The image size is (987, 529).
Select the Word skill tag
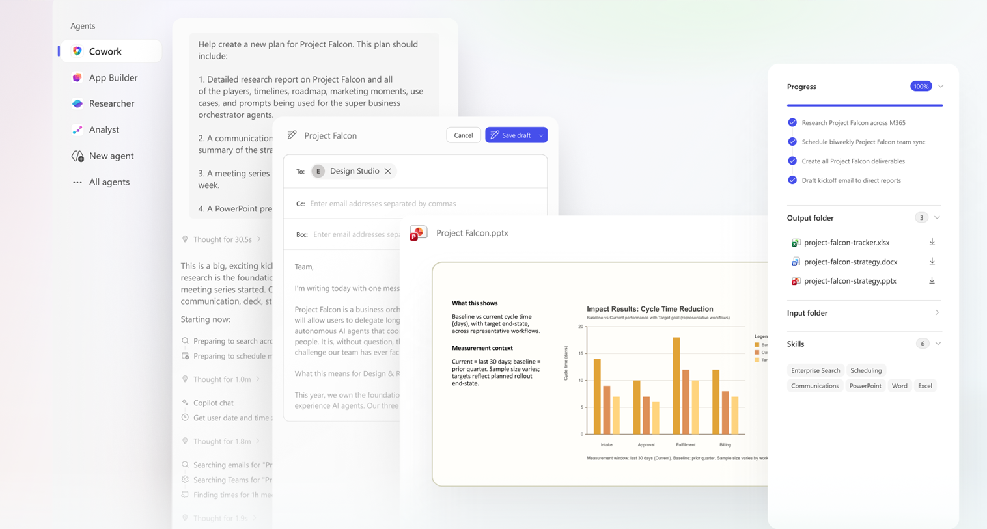899,386
